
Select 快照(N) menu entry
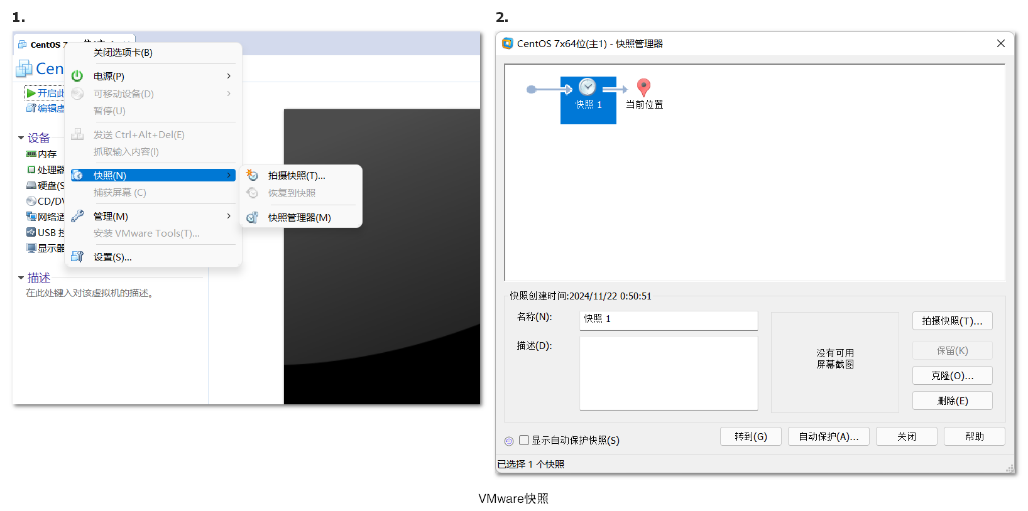click(x=153, y=175)
